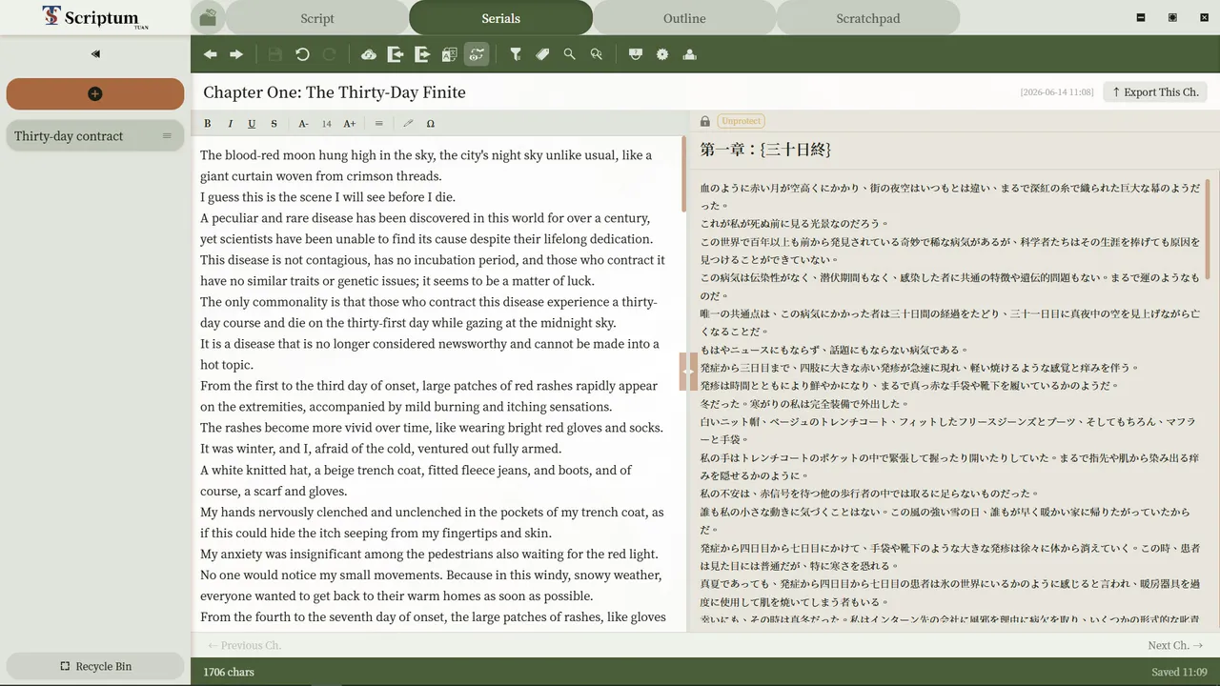Switch to the Serials tab

[500, 18]
